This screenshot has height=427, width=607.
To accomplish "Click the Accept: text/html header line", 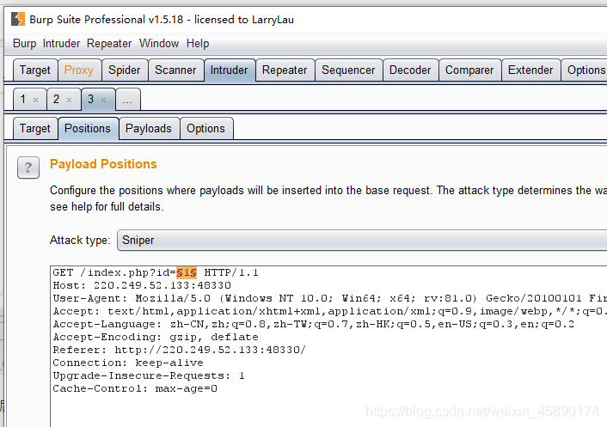I will click(x=329, y=311).
